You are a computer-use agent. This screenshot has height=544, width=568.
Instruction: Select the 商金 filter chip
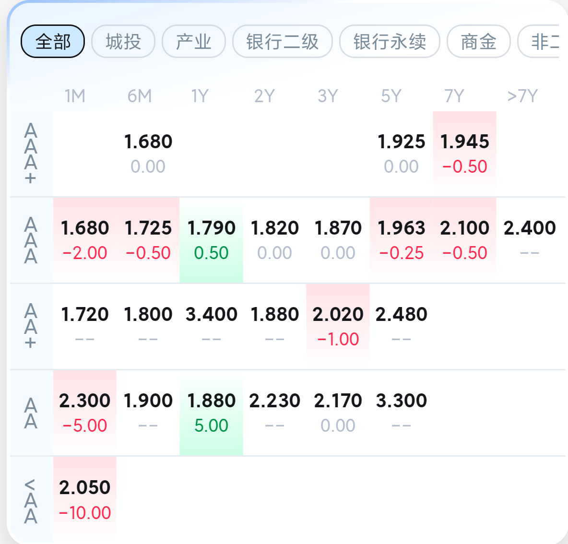pyautogui.click(x=478, y=41)
